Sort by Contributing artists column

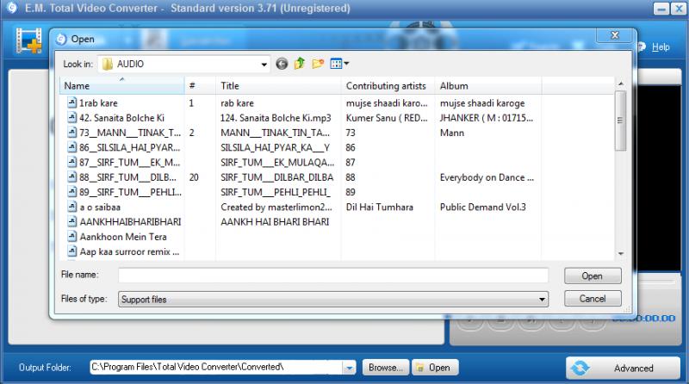(x=386, y=86)
